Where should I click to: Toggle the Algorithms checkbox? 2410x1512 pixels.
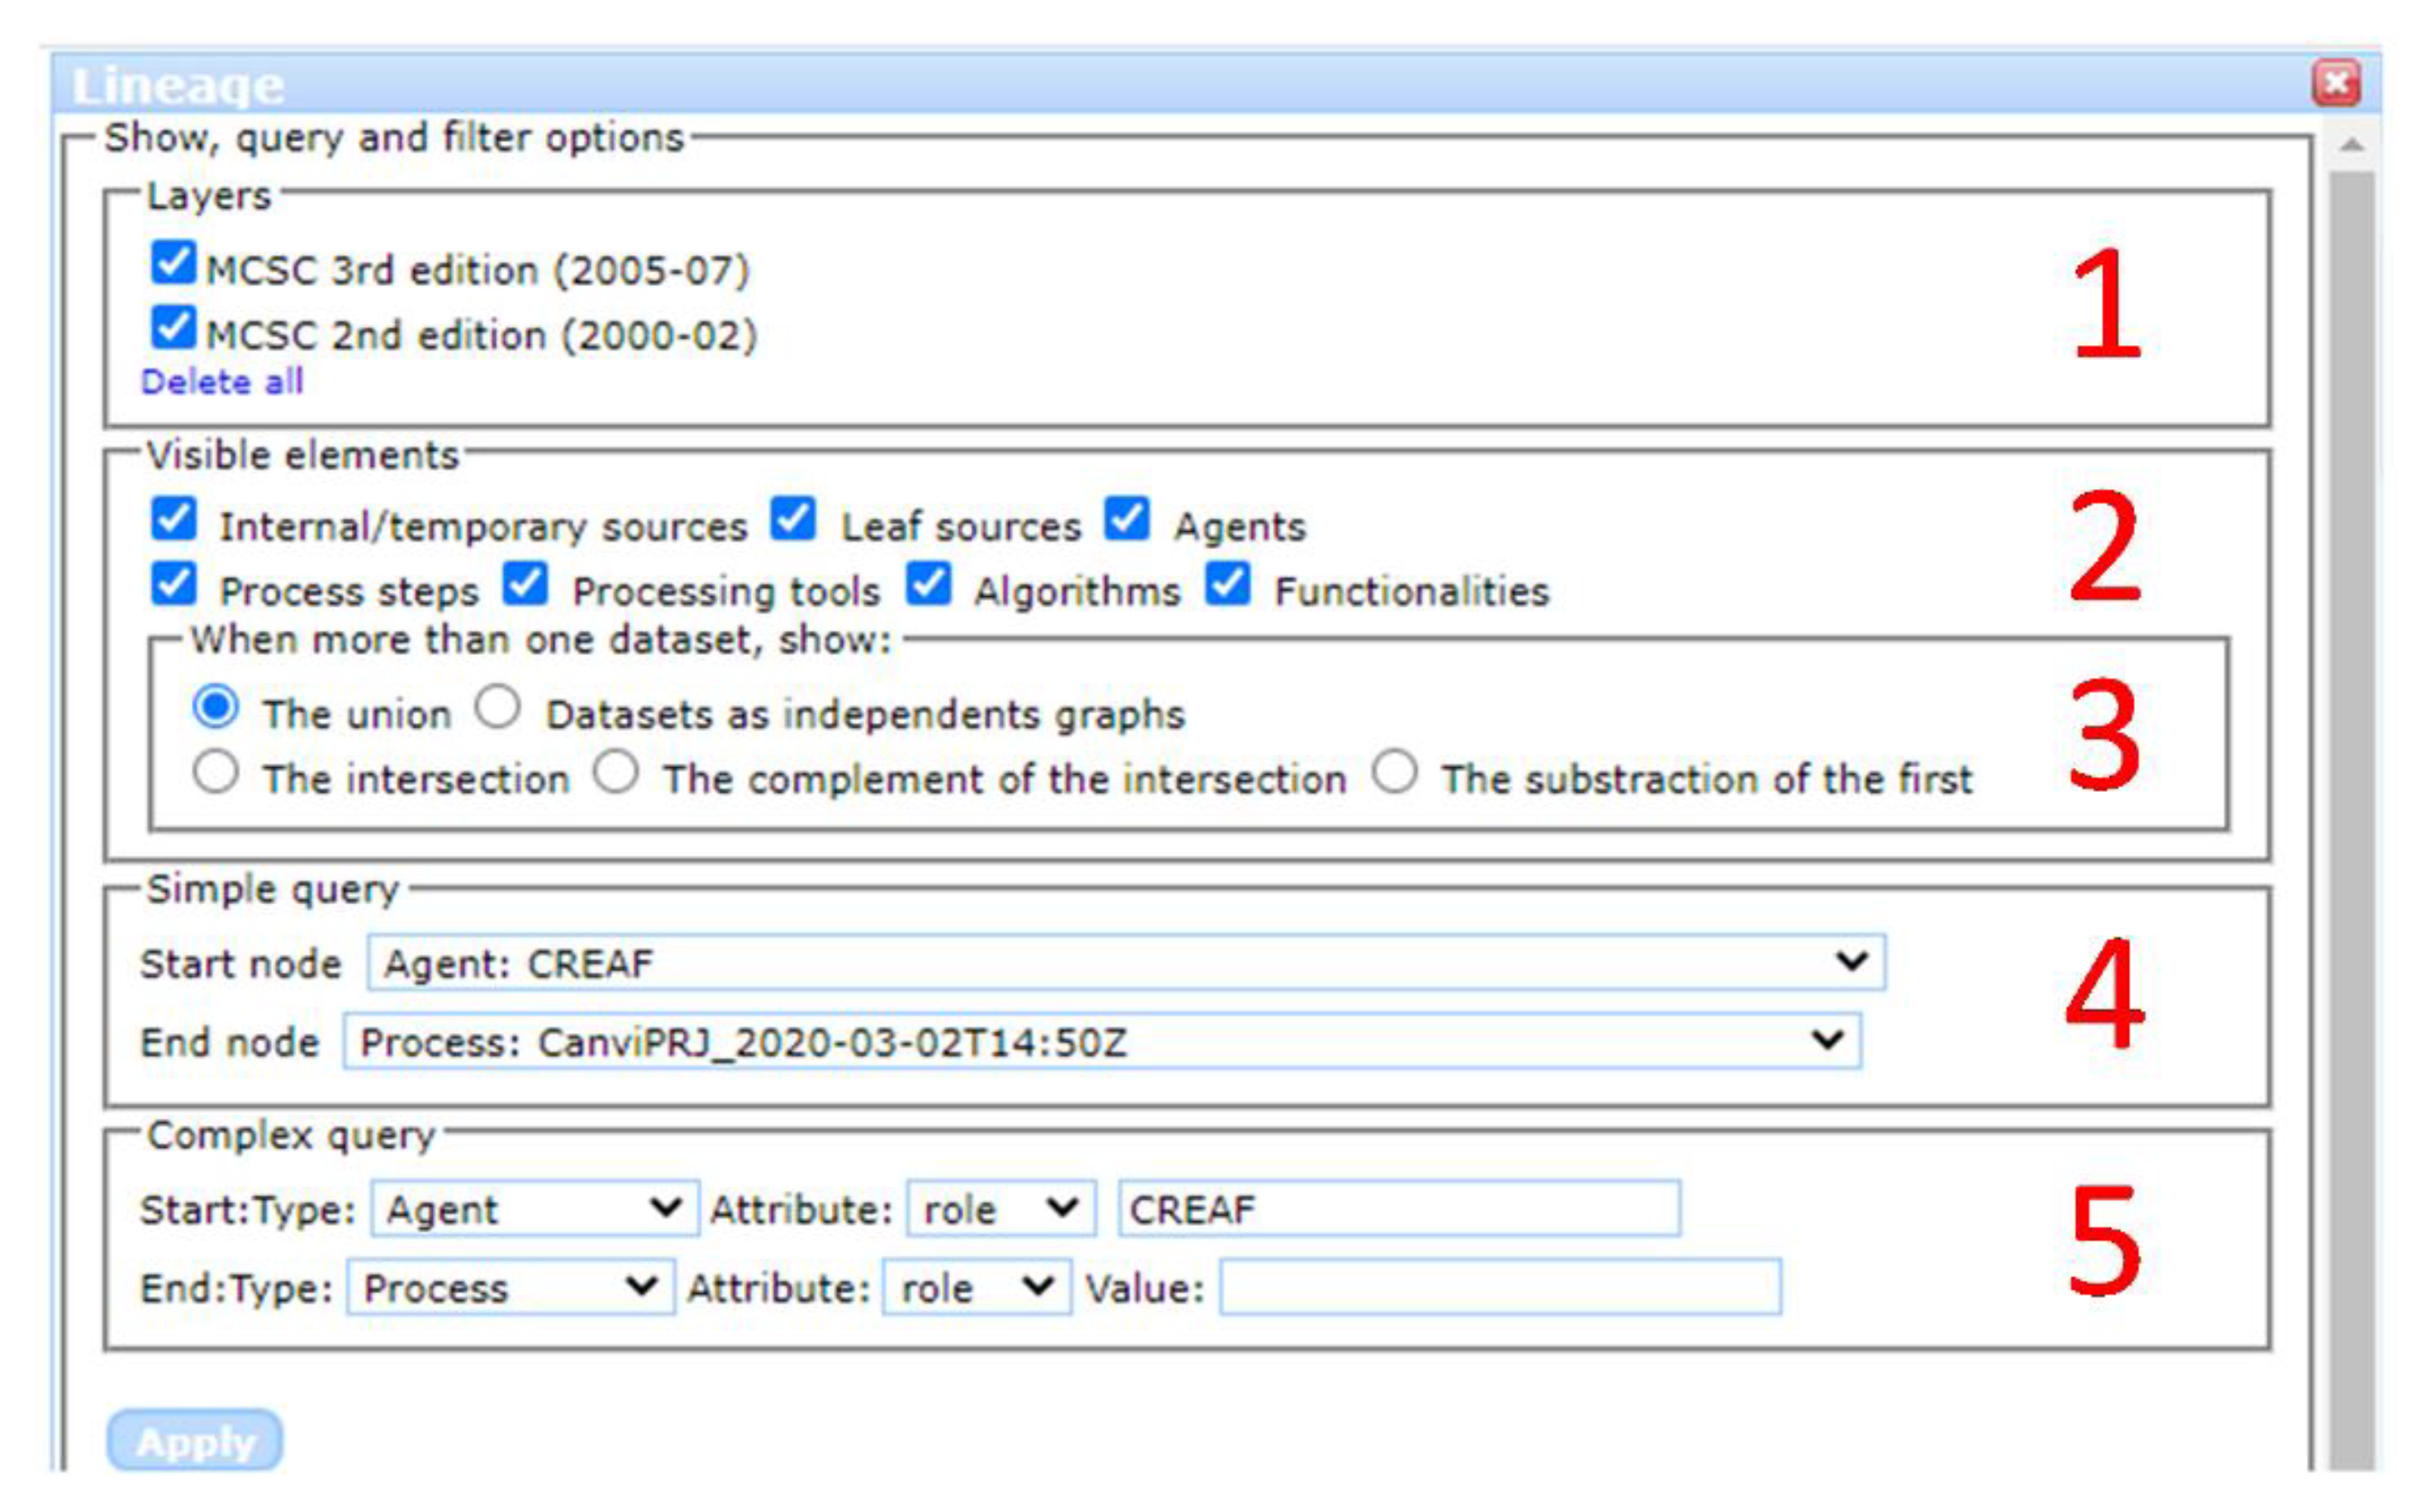click(x=929, y=584)
